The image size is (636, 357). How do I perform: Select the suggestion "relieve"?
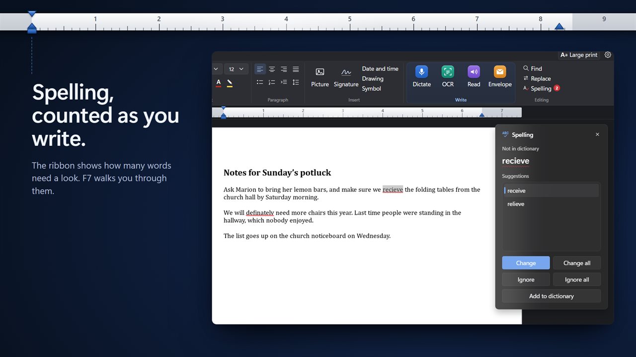tap(551, 204)
